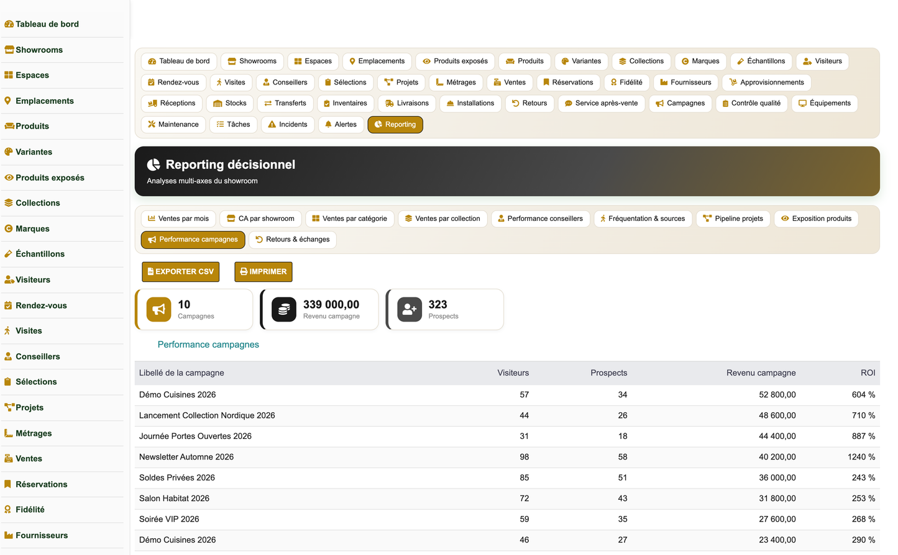Image resolution: width=898 pixels, height=555 pixels.
Task: Print the report using IMPRIMER button
Action: point(263,272)
